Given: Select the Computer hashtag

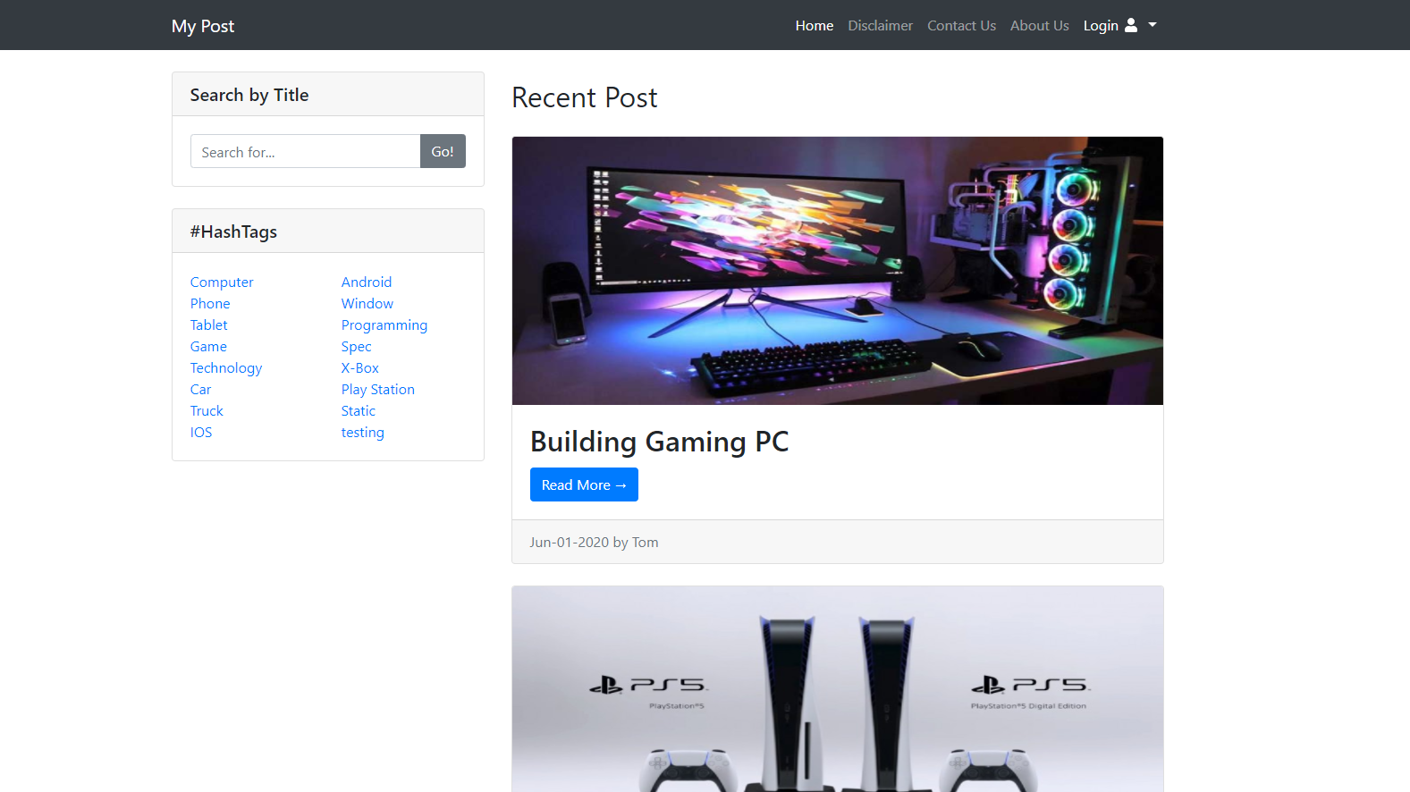Looking at the screenshot, I should pos(222,282).
